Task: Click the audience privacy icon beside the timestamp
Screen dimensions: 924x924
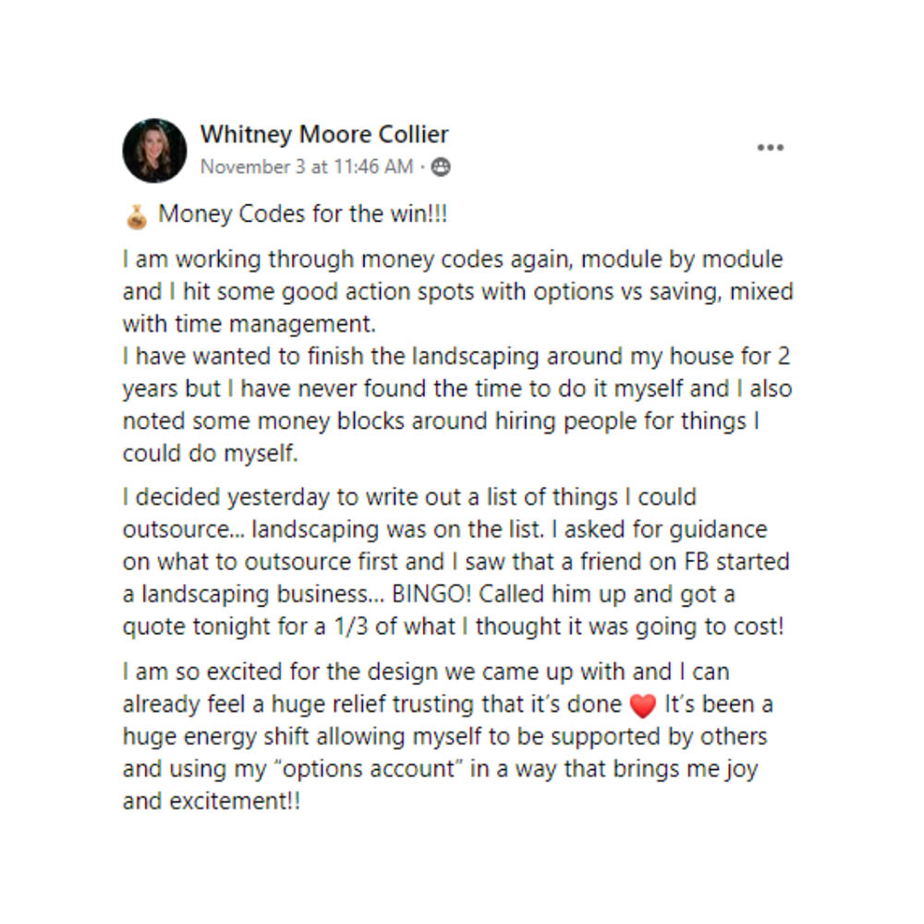Action: 442,167
